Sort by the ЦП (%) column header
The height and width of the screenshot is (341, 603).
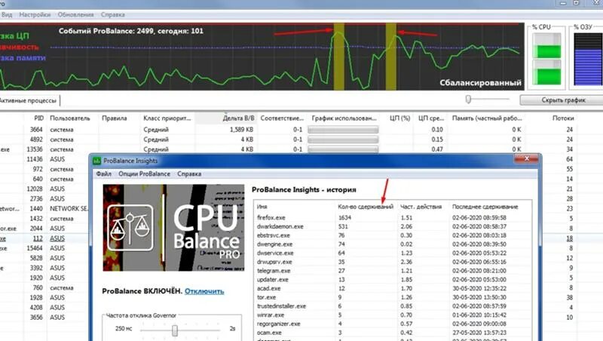tap(399, 118)
